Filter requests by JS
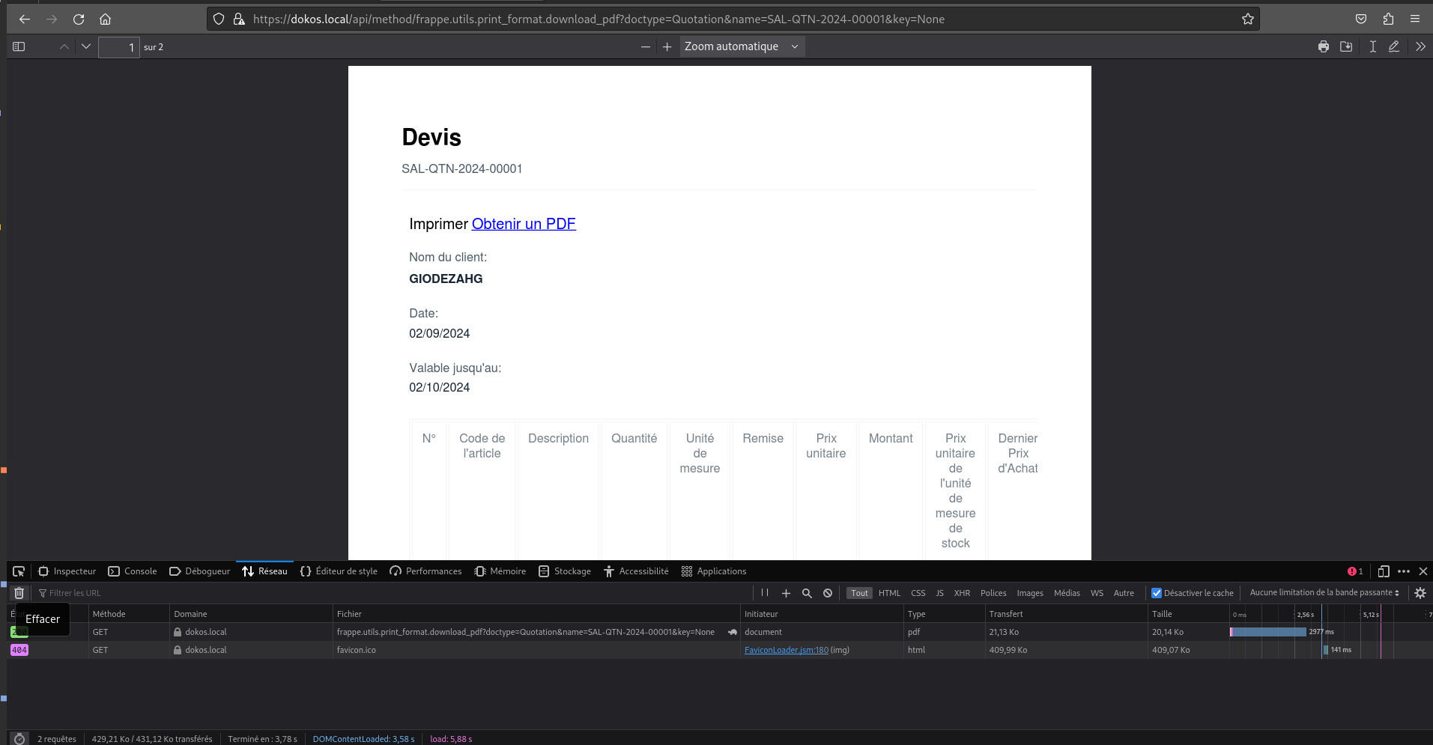Screen dimensions: 1433x745 [939, 593]
